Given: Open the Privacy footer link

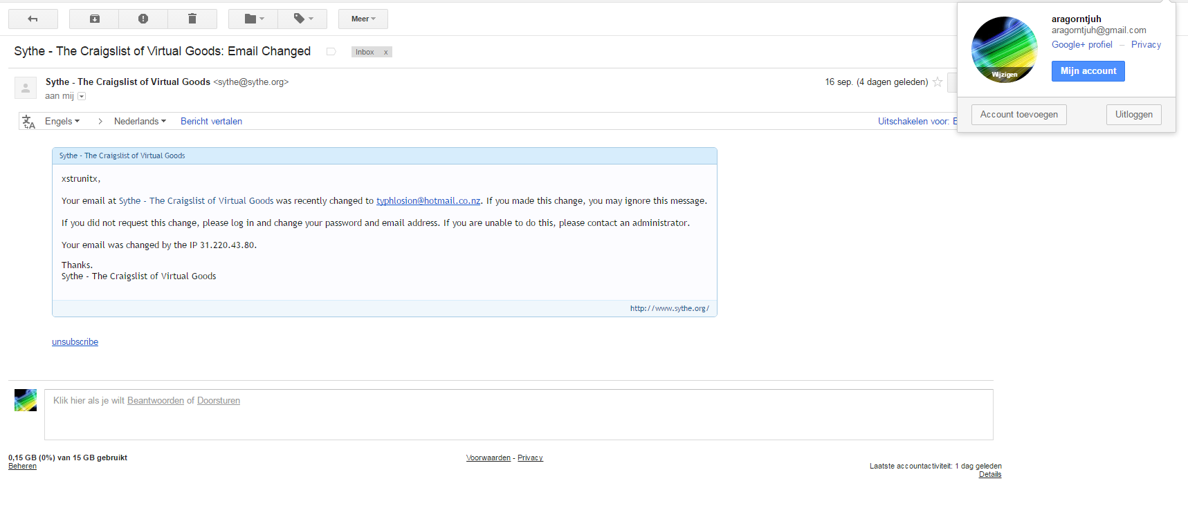Looking at the screenshot, I should coord(530,458).
